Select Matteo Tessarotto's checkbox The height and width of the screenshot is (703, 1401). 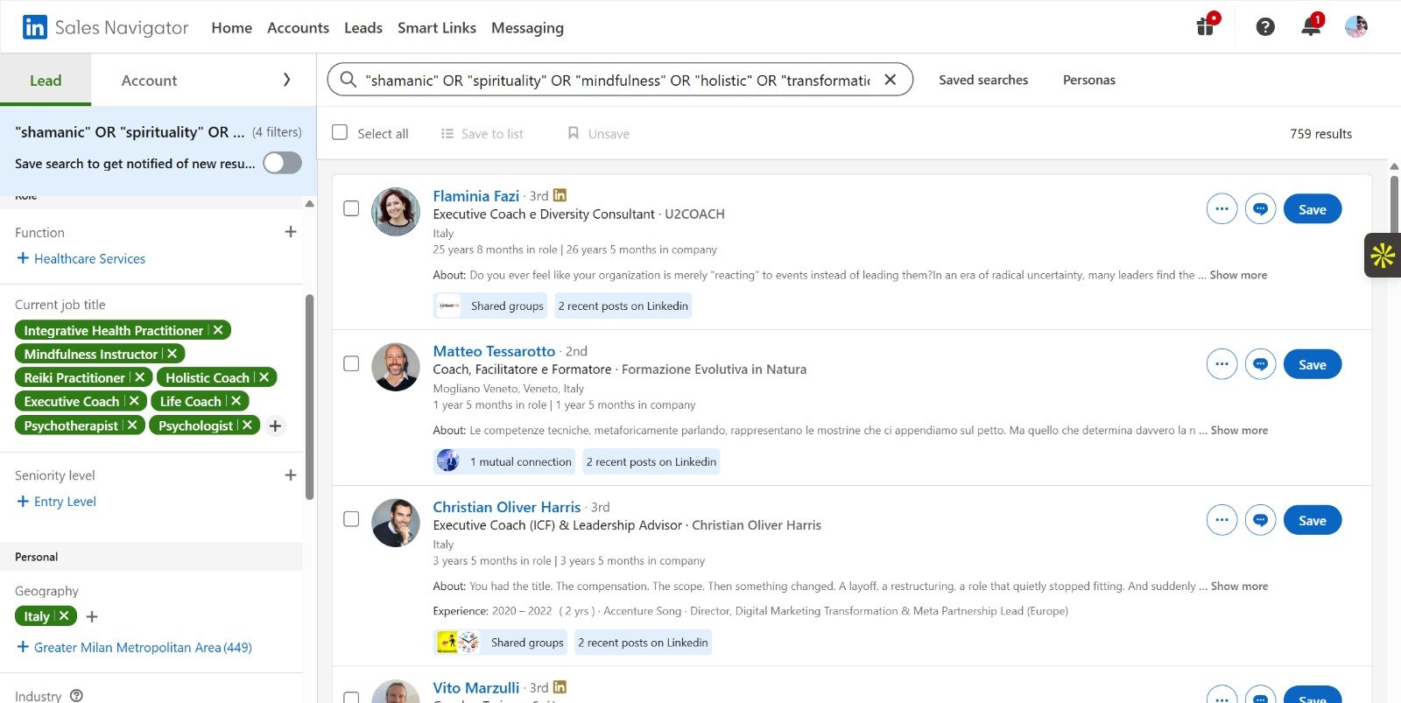351,363
